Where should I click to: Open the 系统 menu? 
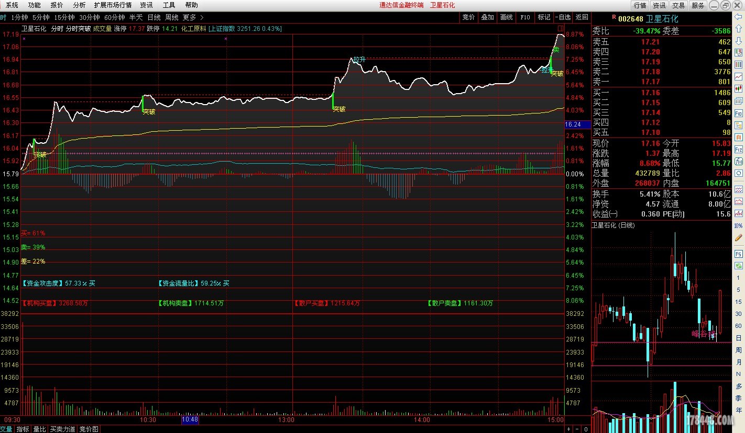tap(12, 5)
